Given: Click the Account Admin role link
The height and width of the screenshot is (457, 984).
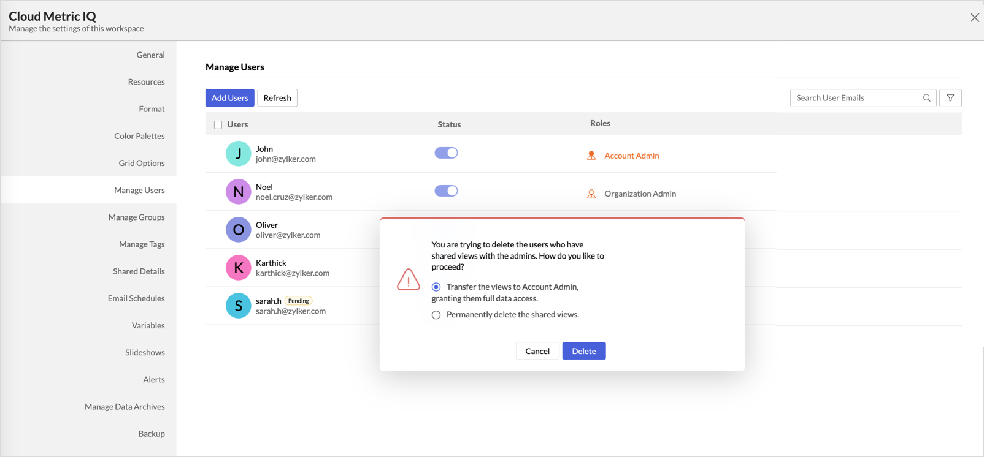Looking at the screenshot, I should 632,156.
